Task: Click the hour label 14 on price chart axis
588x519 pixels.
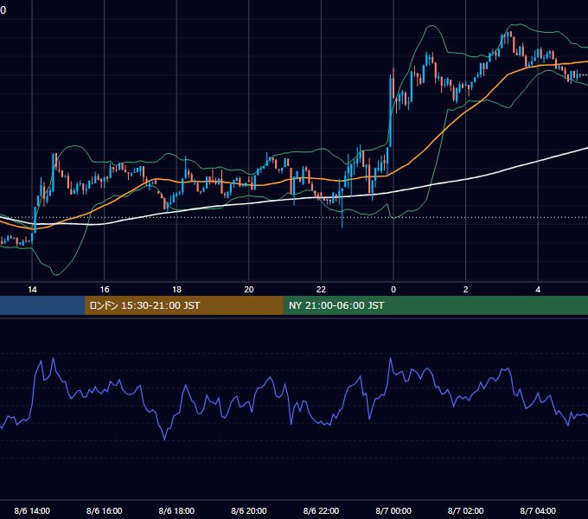Action: (x=32, y=290)
